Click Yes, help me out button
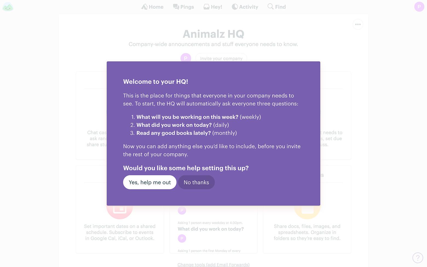This screenshot has width=427, height=267. click(x=150, y=182)
